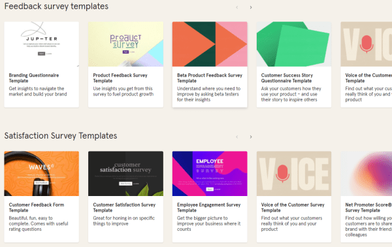Click the next arrow in Feedback survey templates

tap(251, 7)
